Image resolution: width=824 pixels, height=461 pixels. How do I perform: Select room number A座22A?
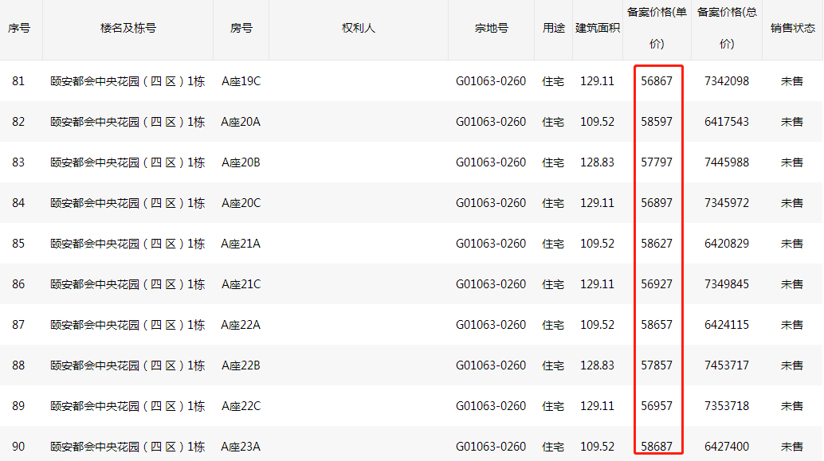click(241, 325)
